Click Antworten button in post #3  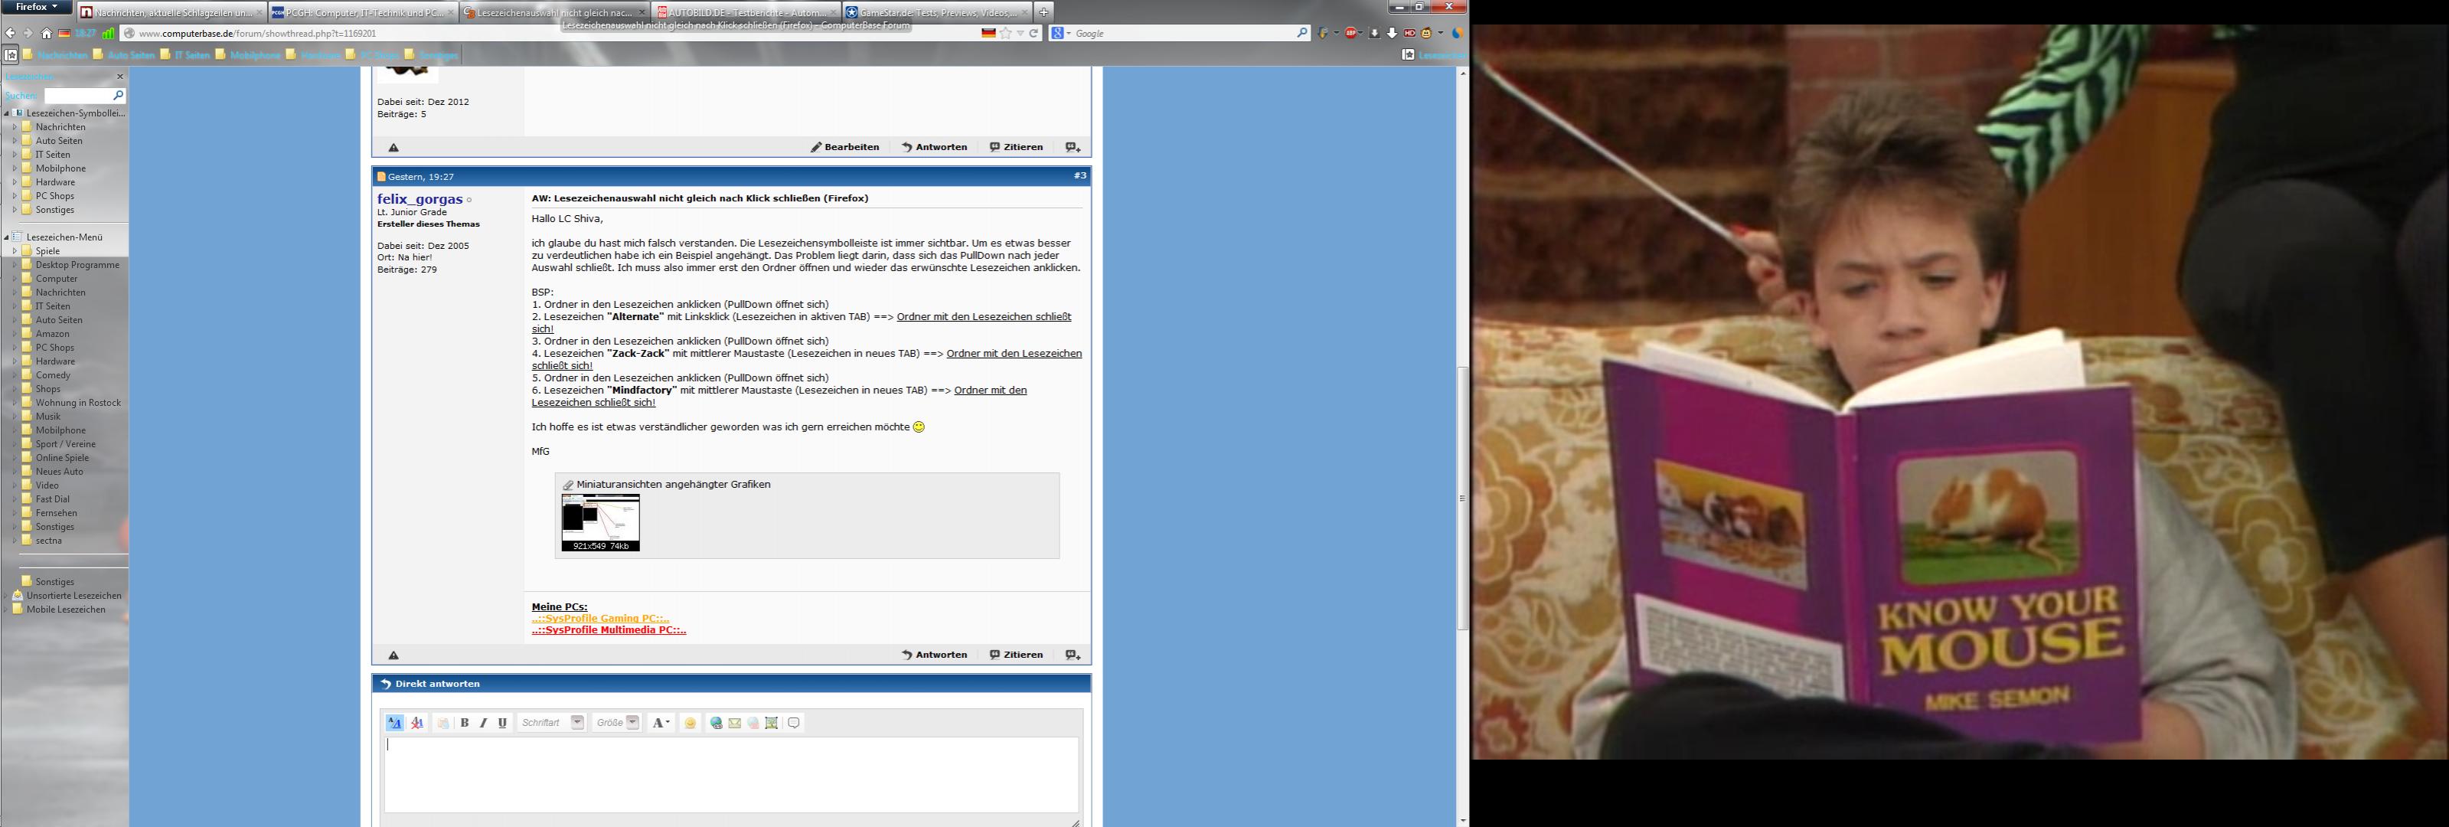pyautogui.click(x=935, y=655)
